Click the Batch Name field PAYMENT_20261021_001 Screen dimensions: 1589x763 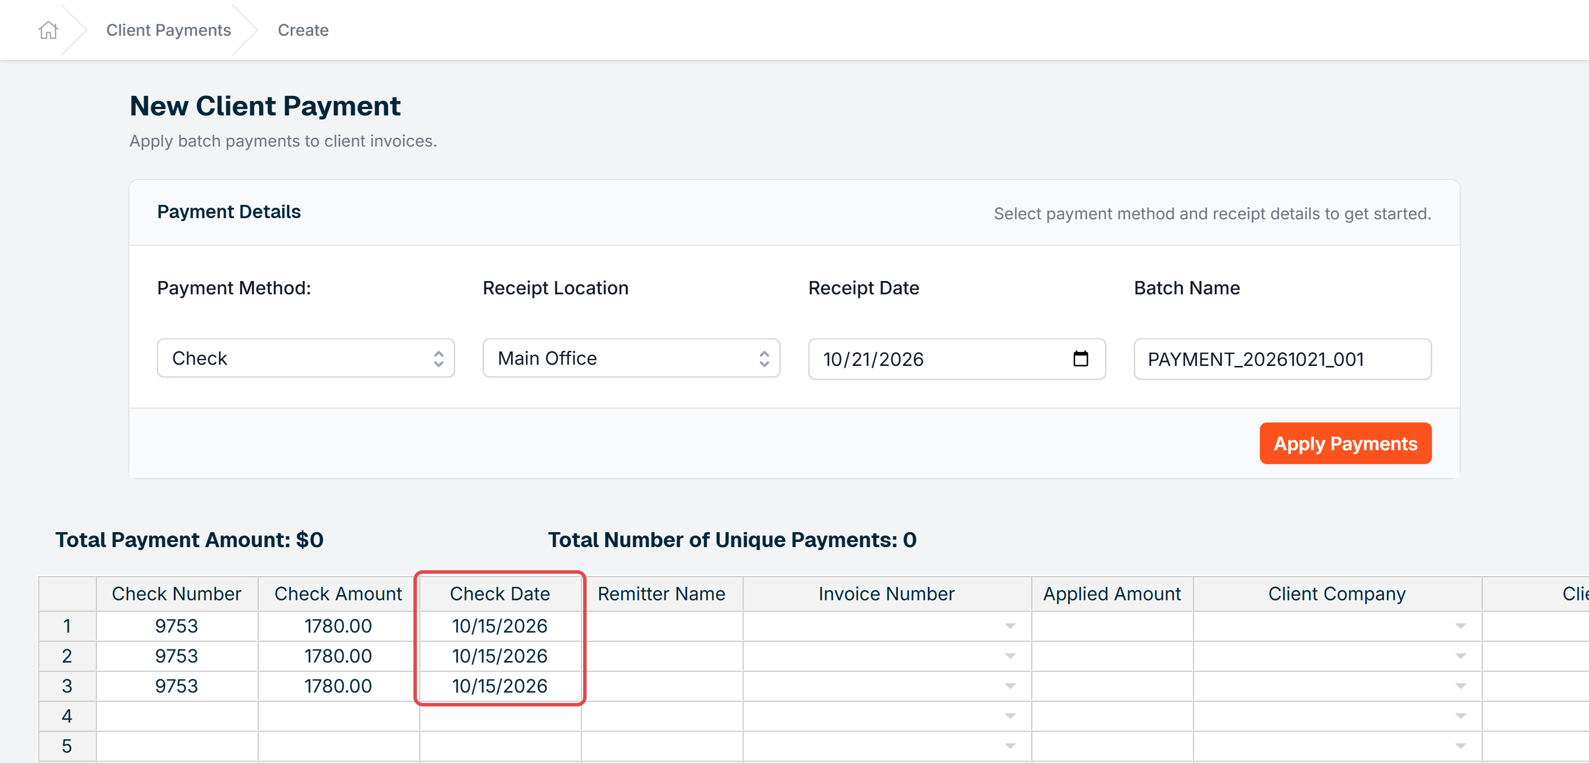(1282, 358)
